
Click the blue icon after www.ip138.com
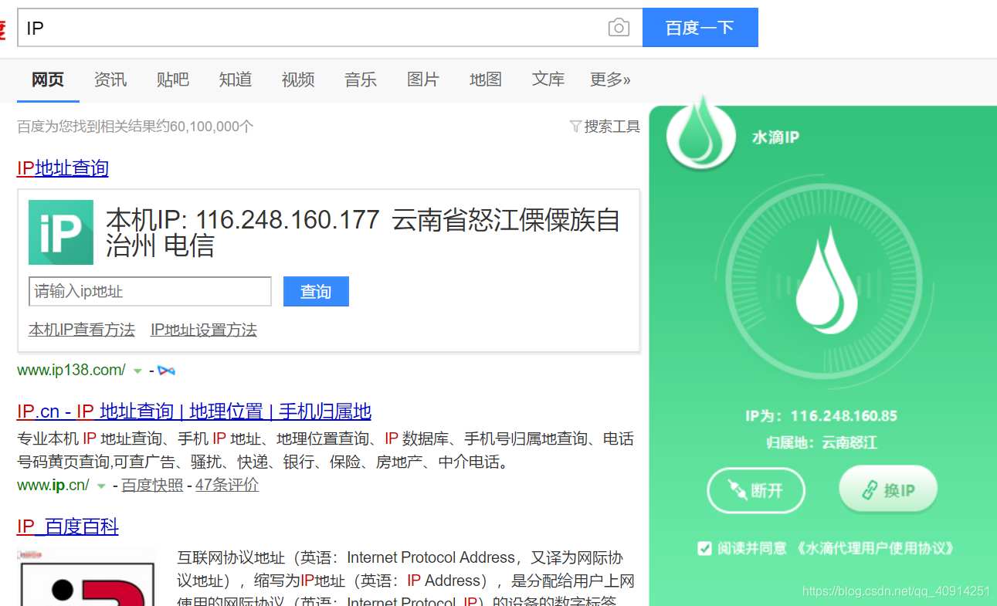coord(166,371)
